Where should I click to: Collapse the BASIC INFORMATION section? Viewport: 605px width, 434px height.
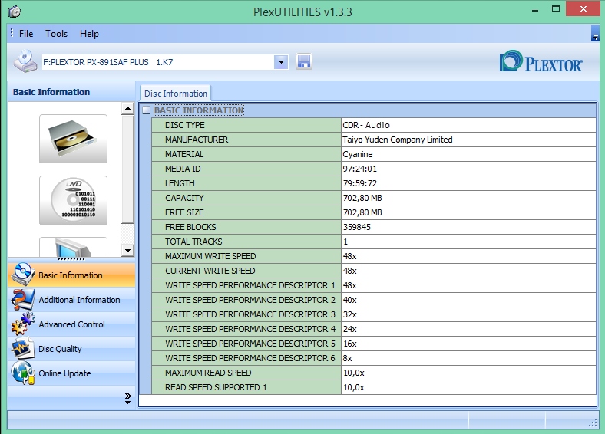pos(146,110)
